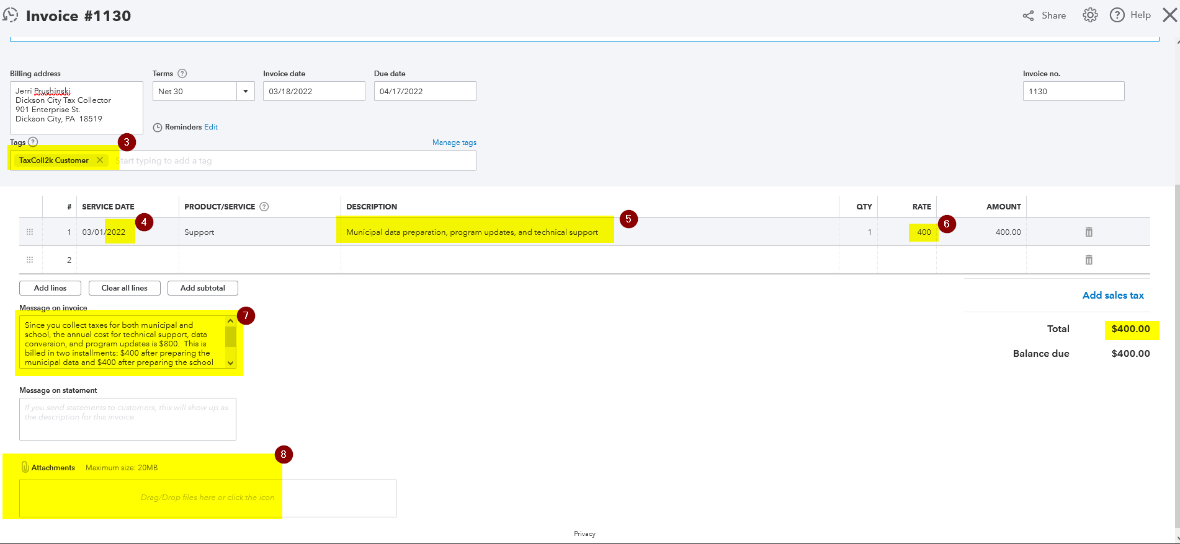This screenshot has height=544, width=1180.
Task: Show the Terms help tooltip icon
Action: [182, 73]
